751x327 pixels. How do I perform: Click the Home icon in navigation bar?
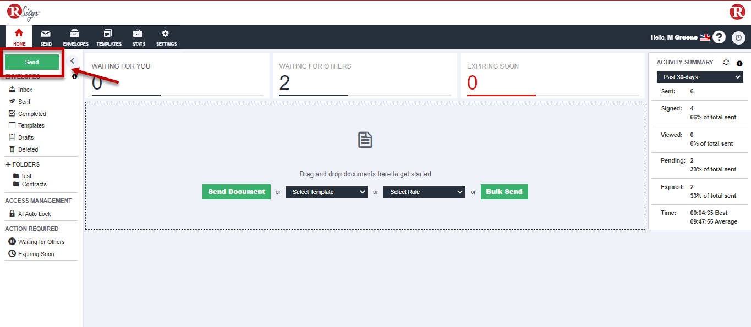[19, 34]
